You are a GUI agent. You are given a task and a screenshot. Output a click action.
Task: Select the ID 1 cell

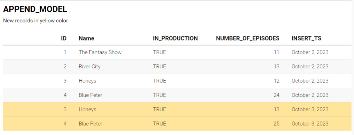(65, 52)
